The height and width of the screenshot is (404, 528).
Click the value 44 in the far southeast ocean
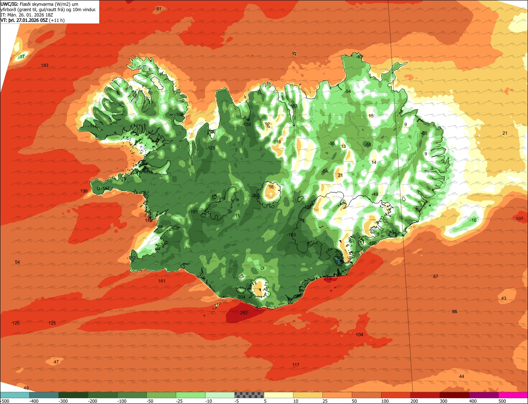click(462, 376)
